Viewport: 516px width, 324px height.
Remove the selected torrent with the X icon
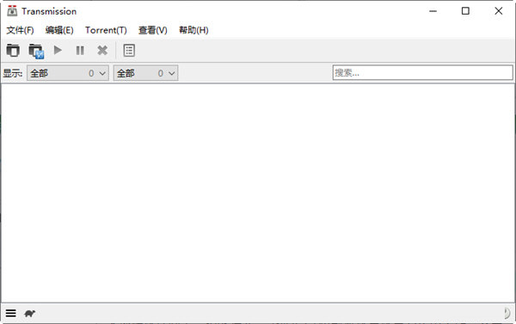[102, 51]
